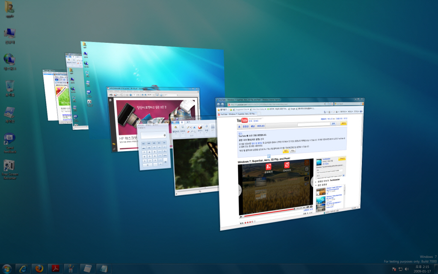Click the yellow confirm button in notice
The image size is (438, 274).
tap(285, 151)
